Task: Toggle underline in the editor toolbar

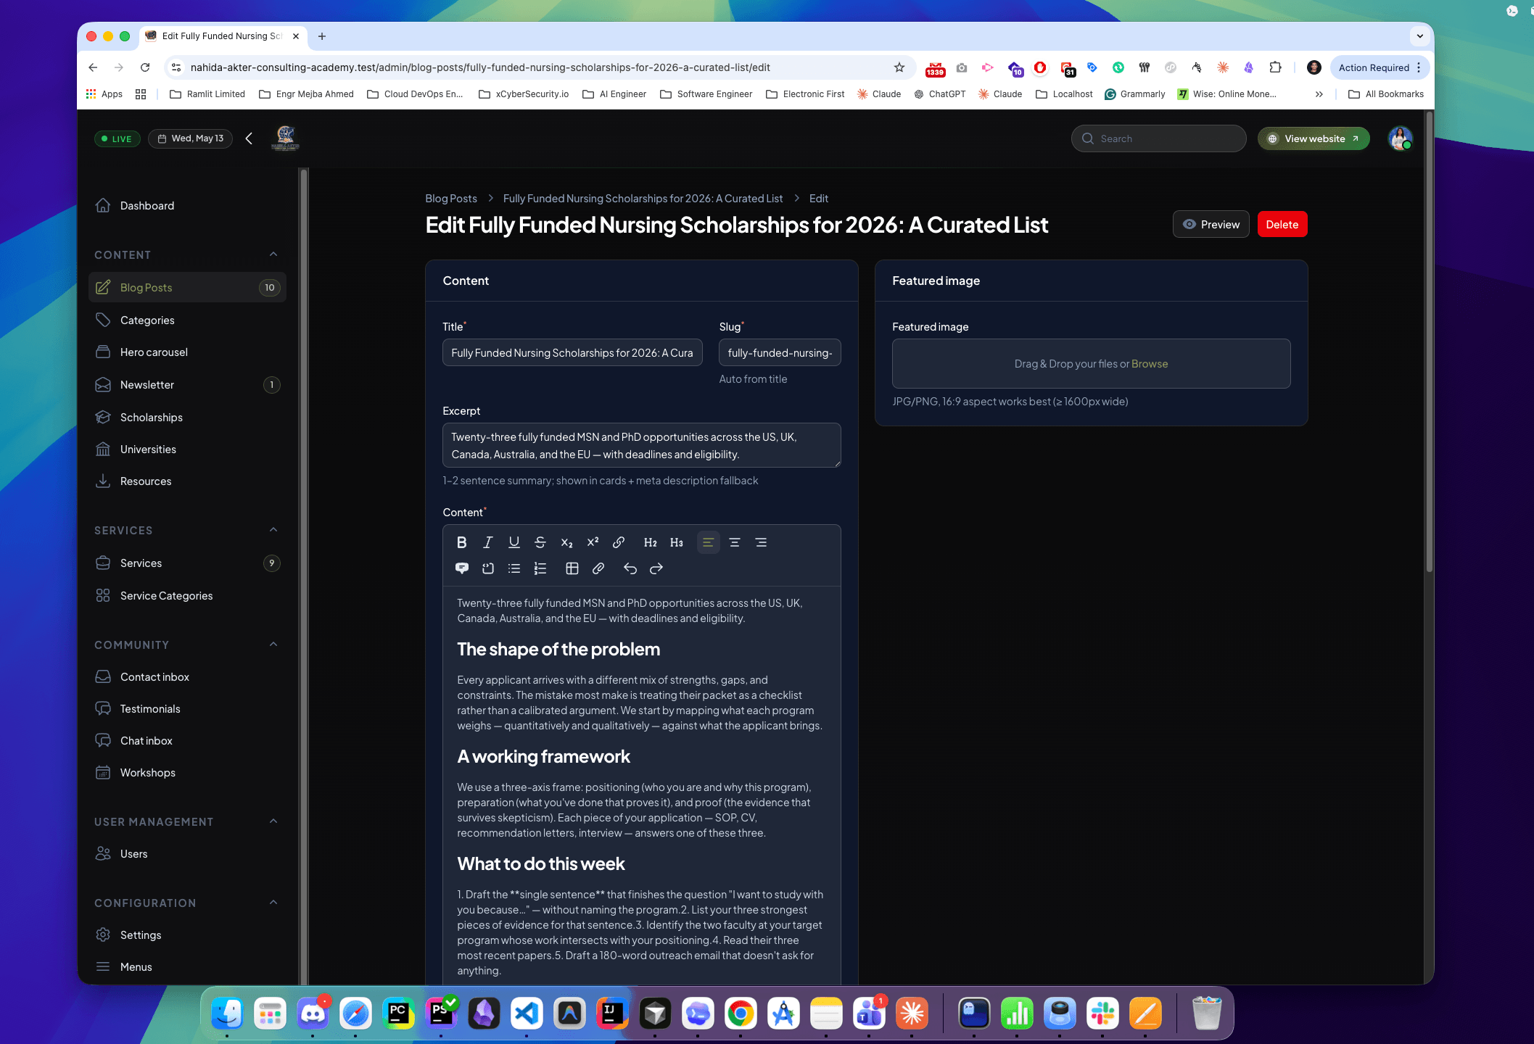Action: click(514, 542)
